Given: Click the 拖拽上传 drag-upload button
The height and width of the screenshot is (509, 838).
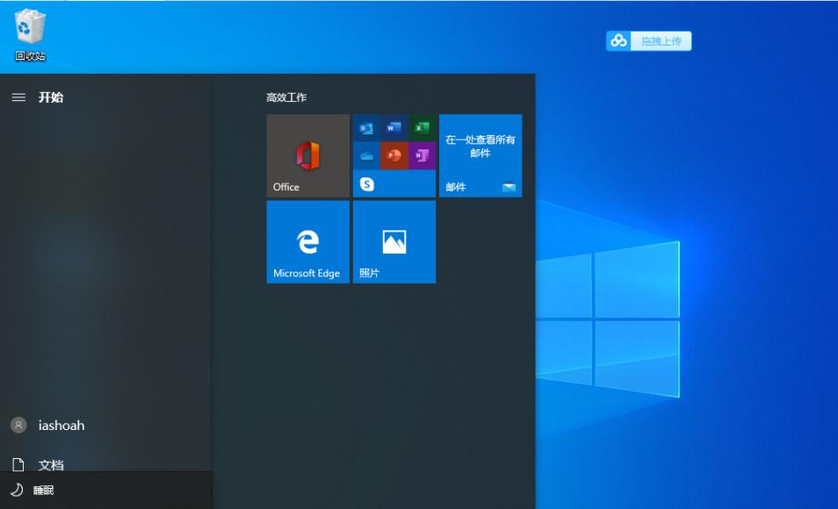Looking at the screenshot, I should coord(661,40).
